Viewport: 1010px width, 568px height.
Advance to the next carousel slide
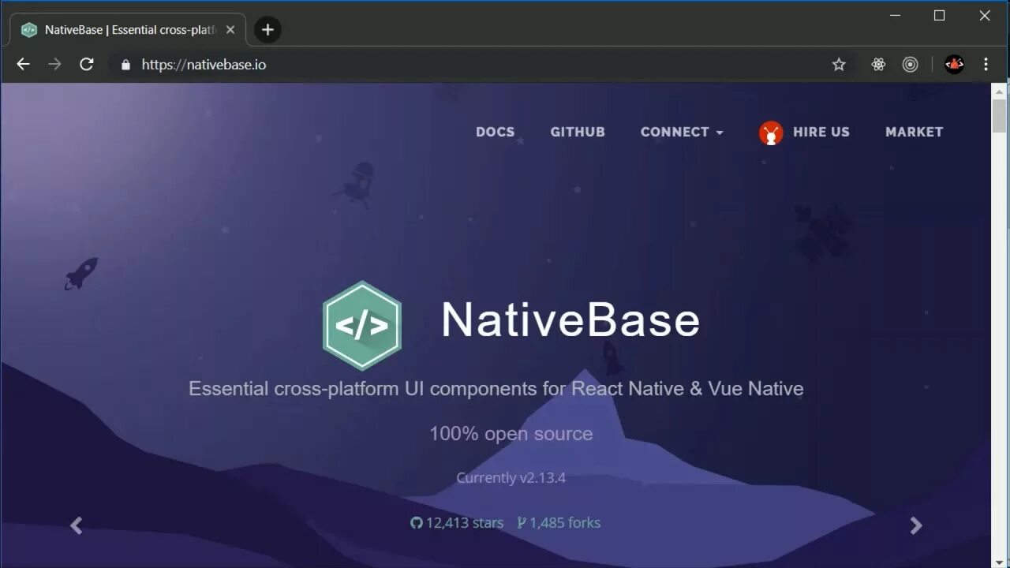pyautogui.click(x=915, y=525)
